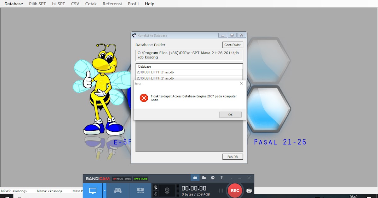This screenshot has height=198, width=378.
Task: Open the Referensi menu
Action: (112, 4)
